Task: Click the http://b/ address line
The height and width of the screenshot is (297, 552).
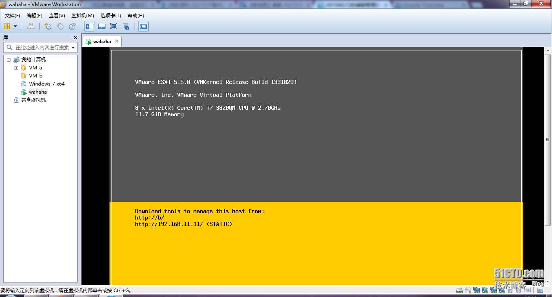Action: 150,218
